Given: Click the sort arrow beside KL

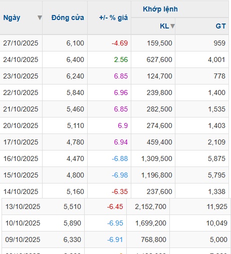Looking at the screenshot, I should coord(172,26).
